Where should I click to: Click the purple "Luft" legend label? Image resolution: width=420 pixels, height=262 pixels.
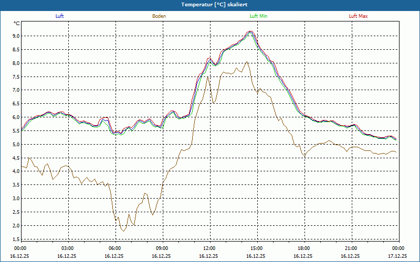click(x=59, y=16)
